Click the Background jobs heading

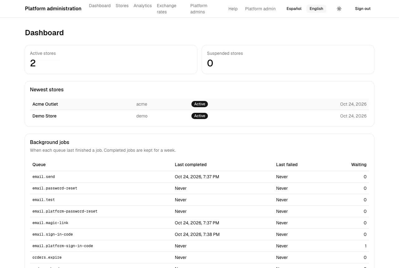(x=50, y=142)
